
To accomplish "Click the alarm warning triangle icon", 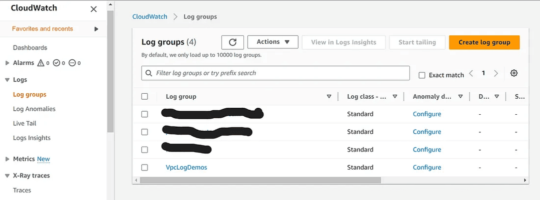I will coord(40,63).
